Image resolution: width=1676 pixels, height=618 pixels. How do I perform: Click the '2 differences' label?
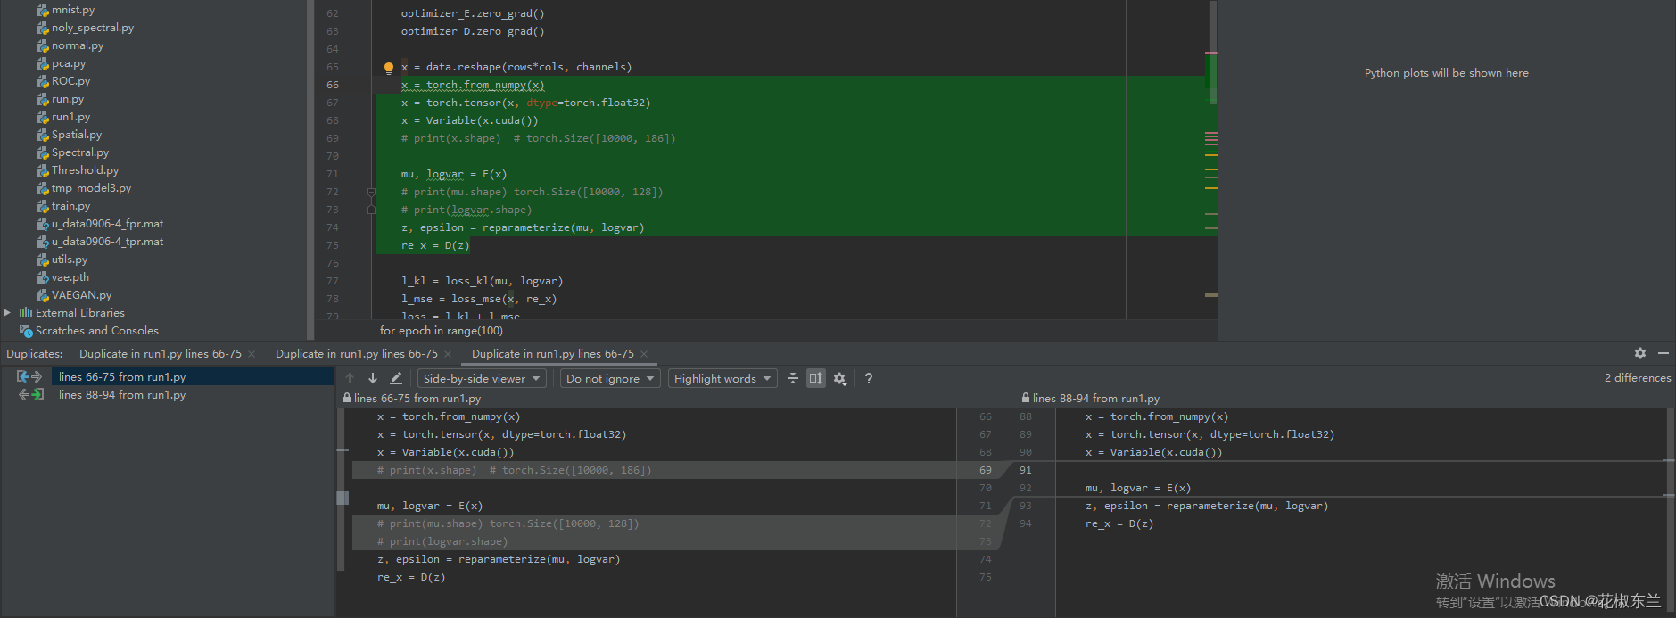click(1638, 378)
